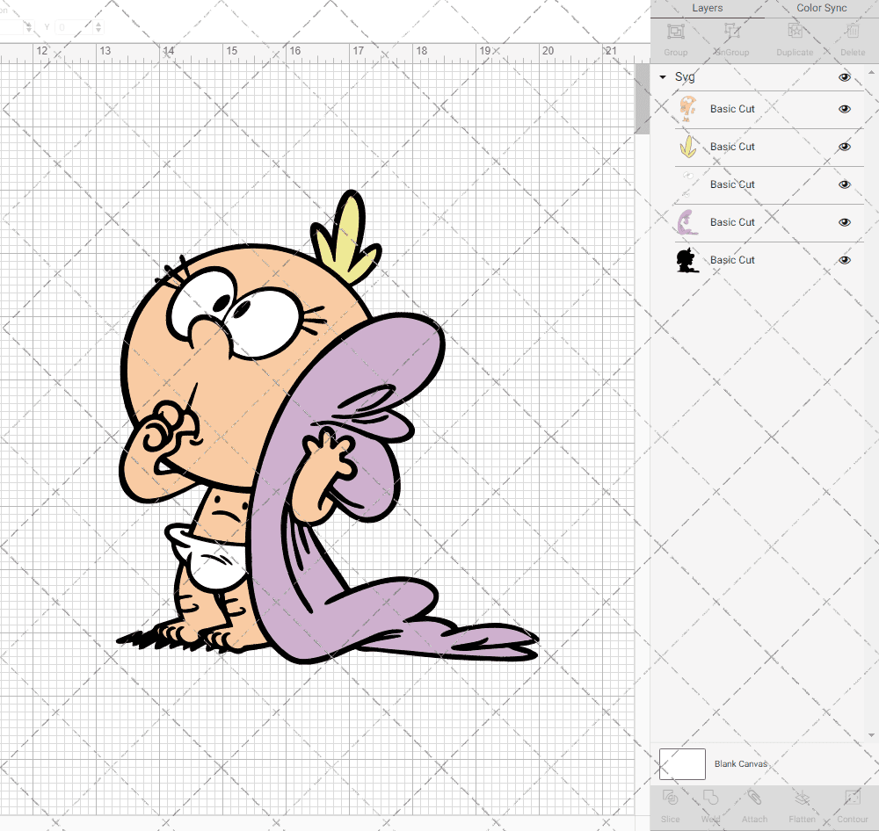Image resolution: width=879 pixels, height=831 pixels.
Task: Click the Blank Canvas label
Action: pyautogui.click(x=740, y=763)
